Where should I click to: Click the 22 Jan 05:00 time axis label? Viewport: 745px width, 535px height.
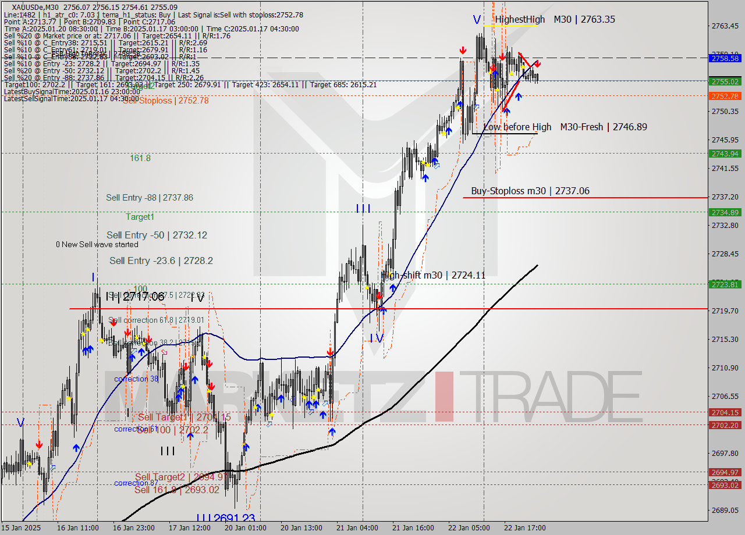469,528
